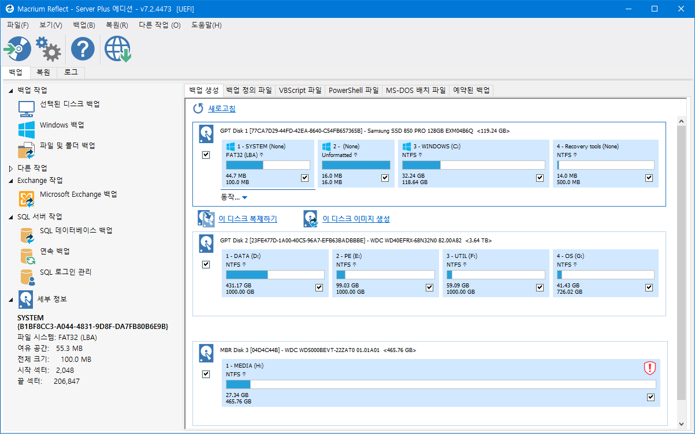Switch to the 로그 tab
This screenshot has width=695, height=434.
[71, 72]
